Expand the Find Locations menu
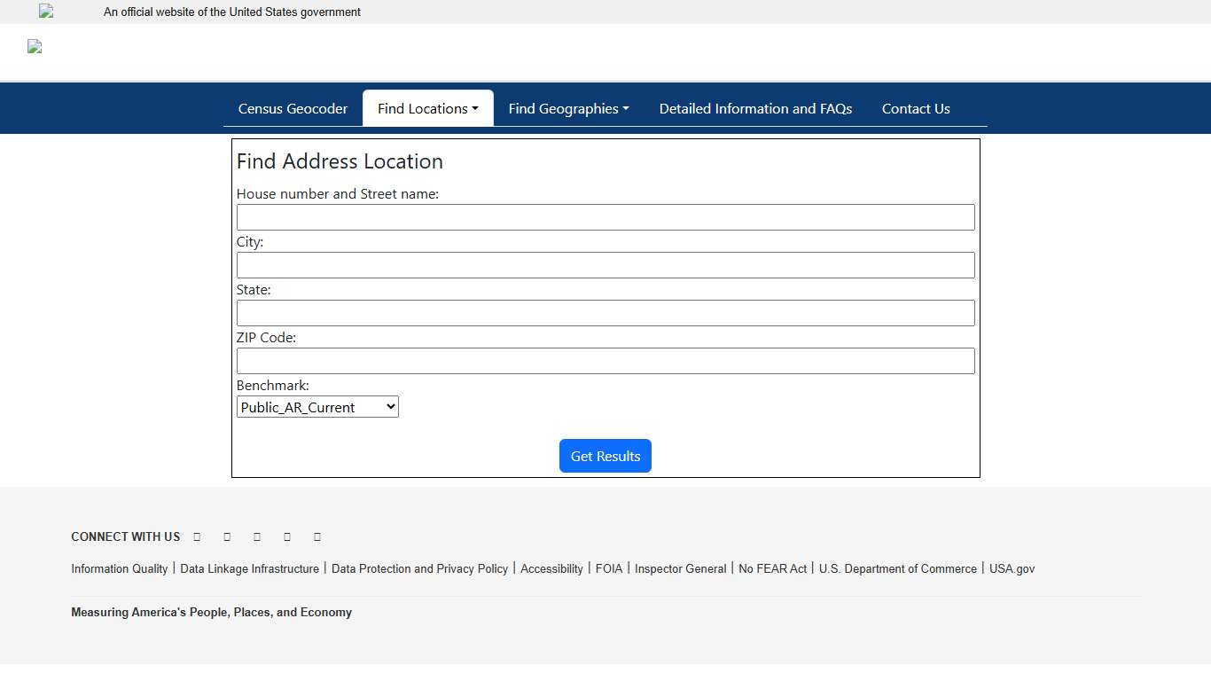The height and width of the screenshot is (681, 1211). (427, 108)
